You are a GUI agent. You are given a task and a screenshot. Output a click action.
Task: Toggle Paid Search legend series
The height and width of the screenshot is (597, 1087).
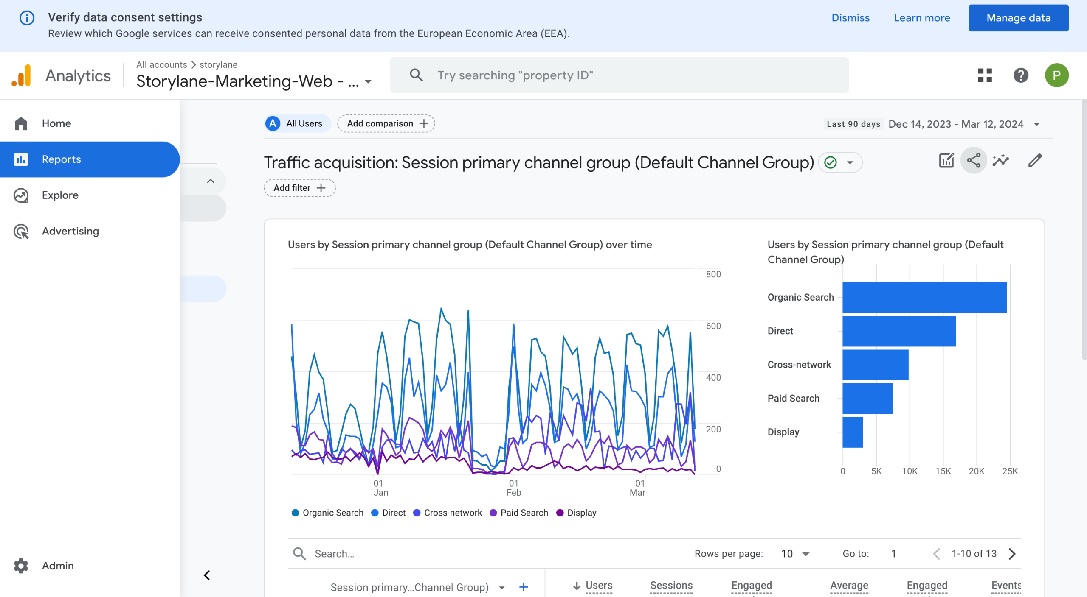tap(519, 513)
